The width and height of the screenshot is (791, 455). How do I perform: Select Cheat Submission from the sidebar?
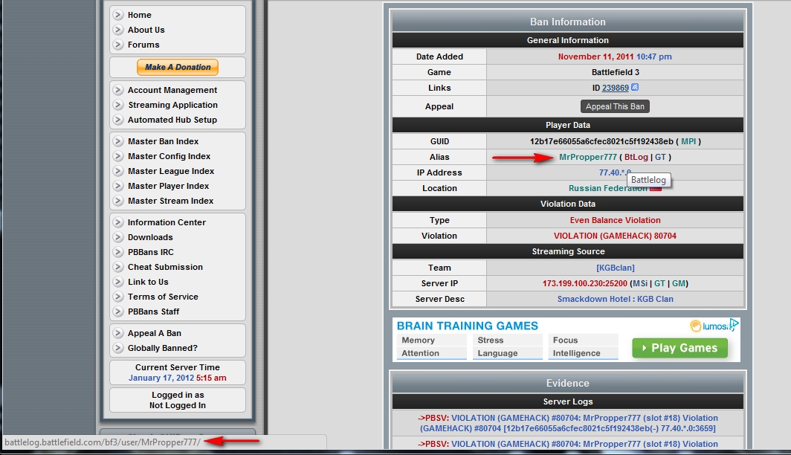pos(165,267)
